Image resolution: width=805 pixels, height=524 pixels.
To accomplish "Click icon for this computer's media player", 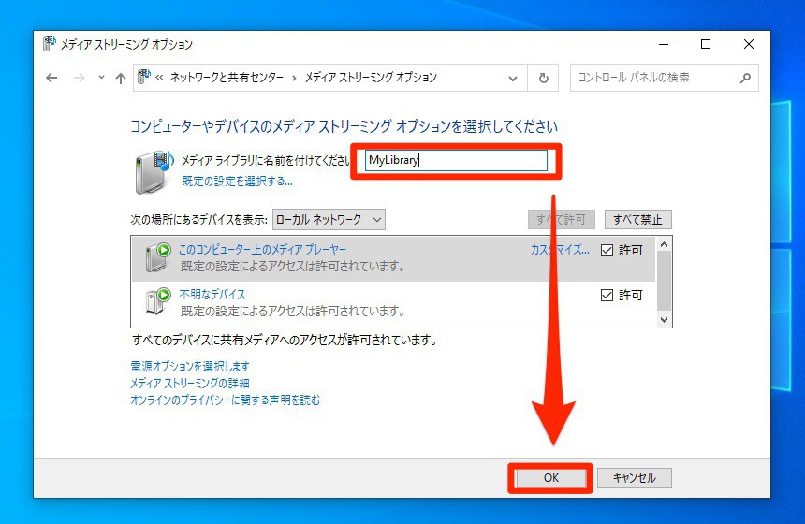I will tap(158, 257).
